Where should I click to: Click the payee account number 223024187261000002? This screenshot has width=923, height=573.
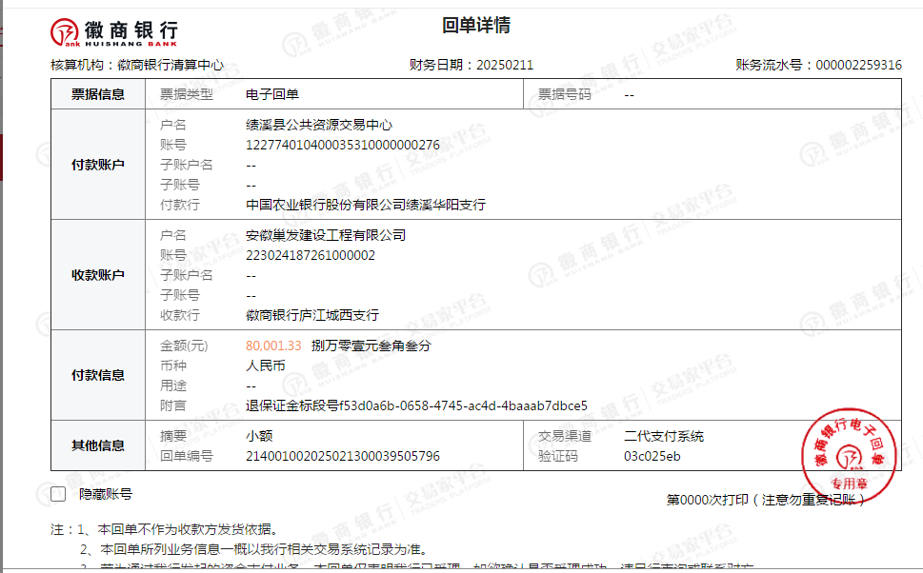[x=311, y=255]
